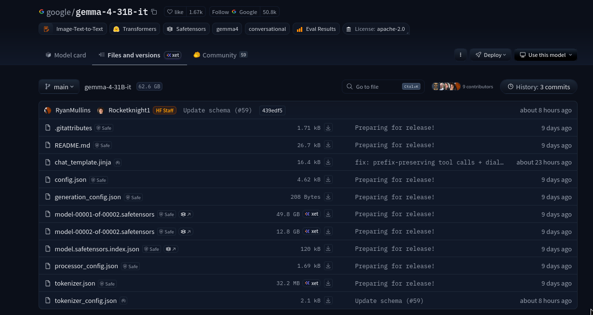The image size is (593, 315).
Task: Open the three-dot more options menu
Action: point(460,55)
